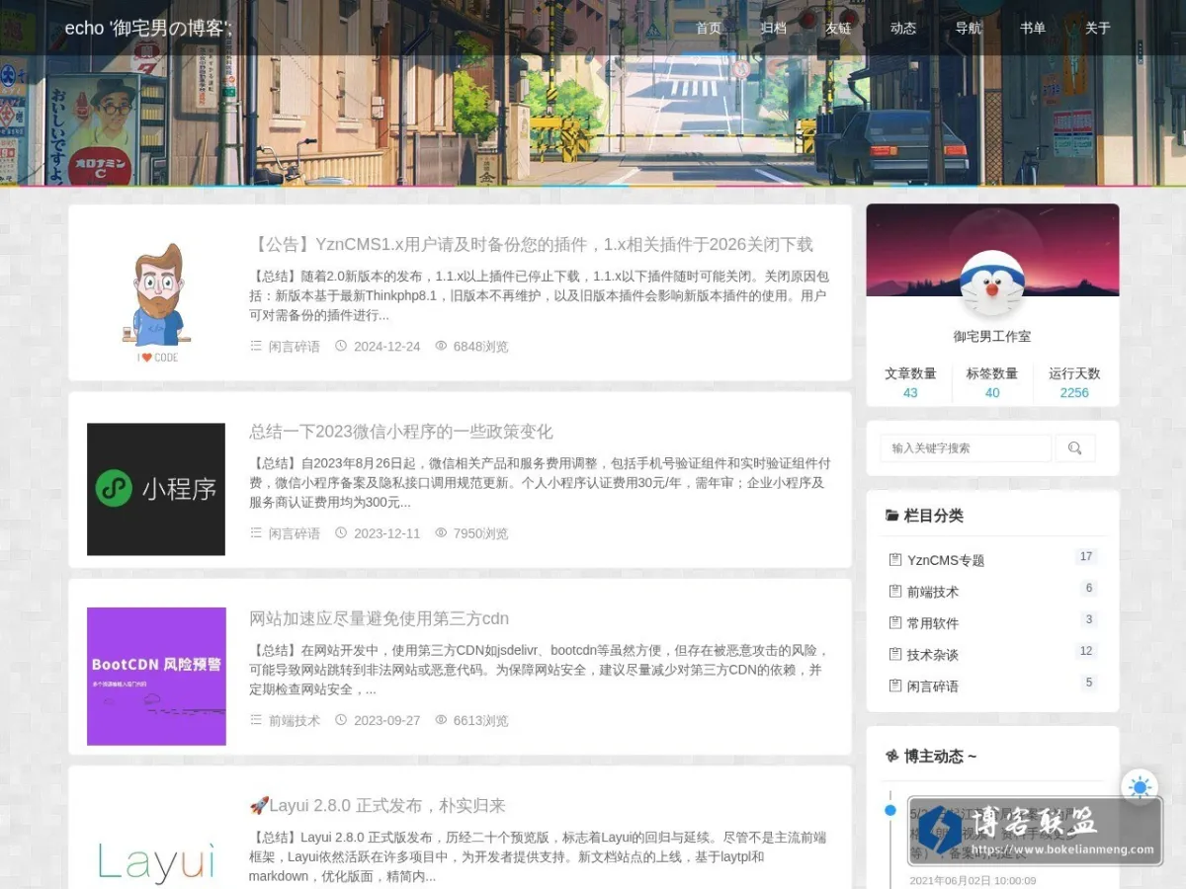Click the 2021年06月02日 10:00:09 timestamp
1186x889 pixels.
pos(973,880)
